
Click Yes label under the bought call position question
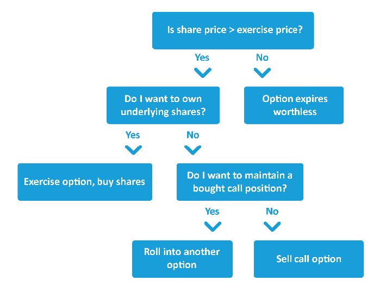tap(212, 212)
